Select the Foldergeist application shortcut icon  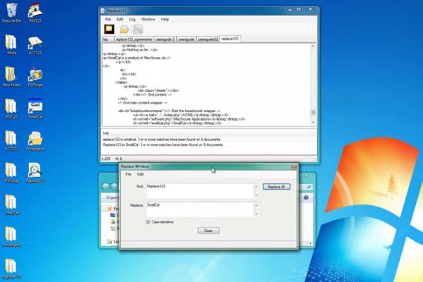coord(35,141)
